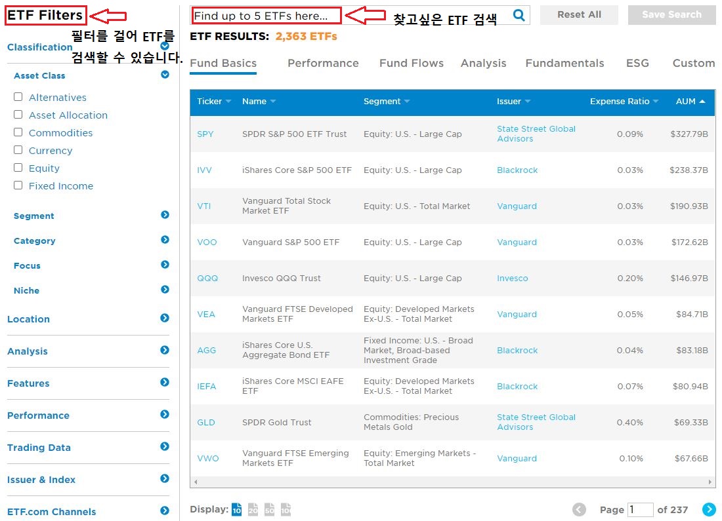Expand the Features filter section
The image size is (722, 521).
[x=165, y=382]
